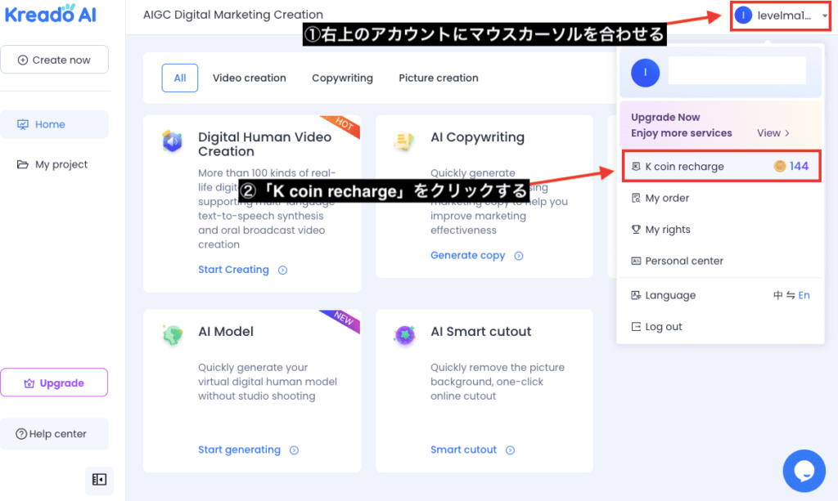The height and width of the screenshot is (501, 838).
Task: Click the Home monitor icon in sidebar
Action: tap(23, 124)
